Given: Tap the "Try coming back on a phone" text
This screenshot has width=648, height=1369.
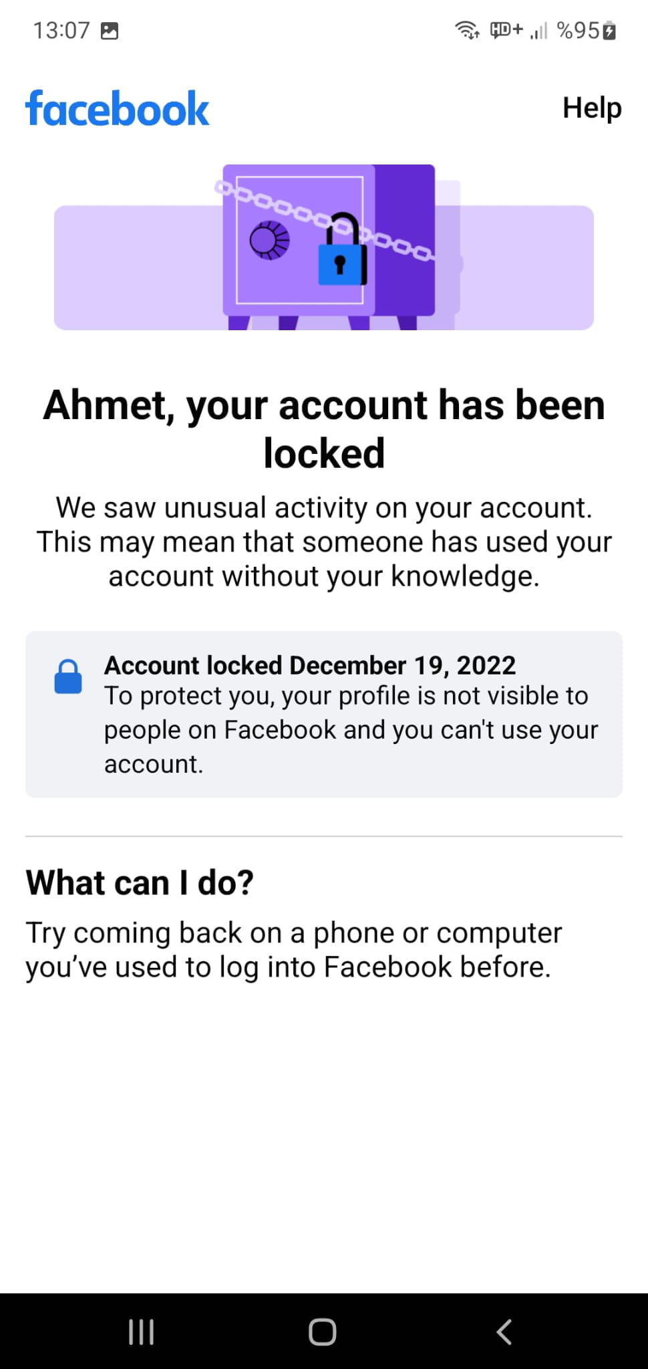Looking at the screenshot, I should 294,949.
